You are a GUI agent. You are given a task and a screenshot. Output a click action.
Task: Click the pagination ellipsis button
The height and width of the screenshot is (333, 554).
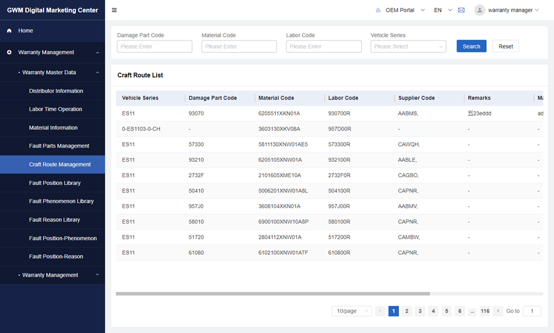pos(473,311)
